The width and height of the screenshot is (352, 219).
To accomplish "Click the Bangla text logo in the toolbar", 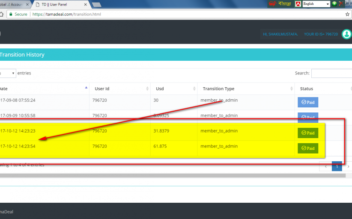I will 280,4.
